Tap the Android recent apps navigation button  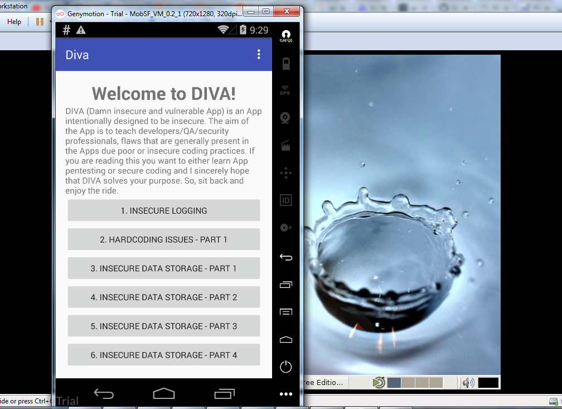click(x=224, y=393)
